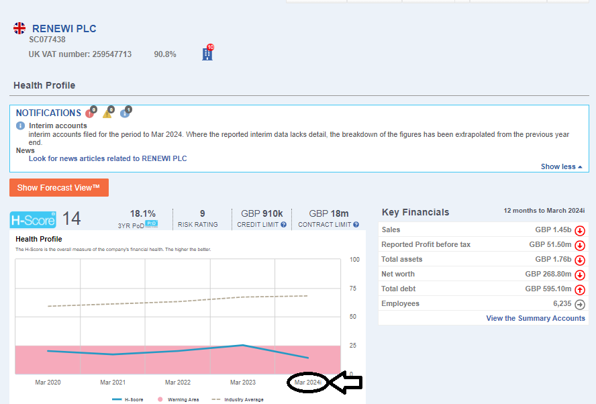Open the building icon with red 10 badge

coord(207,53)
